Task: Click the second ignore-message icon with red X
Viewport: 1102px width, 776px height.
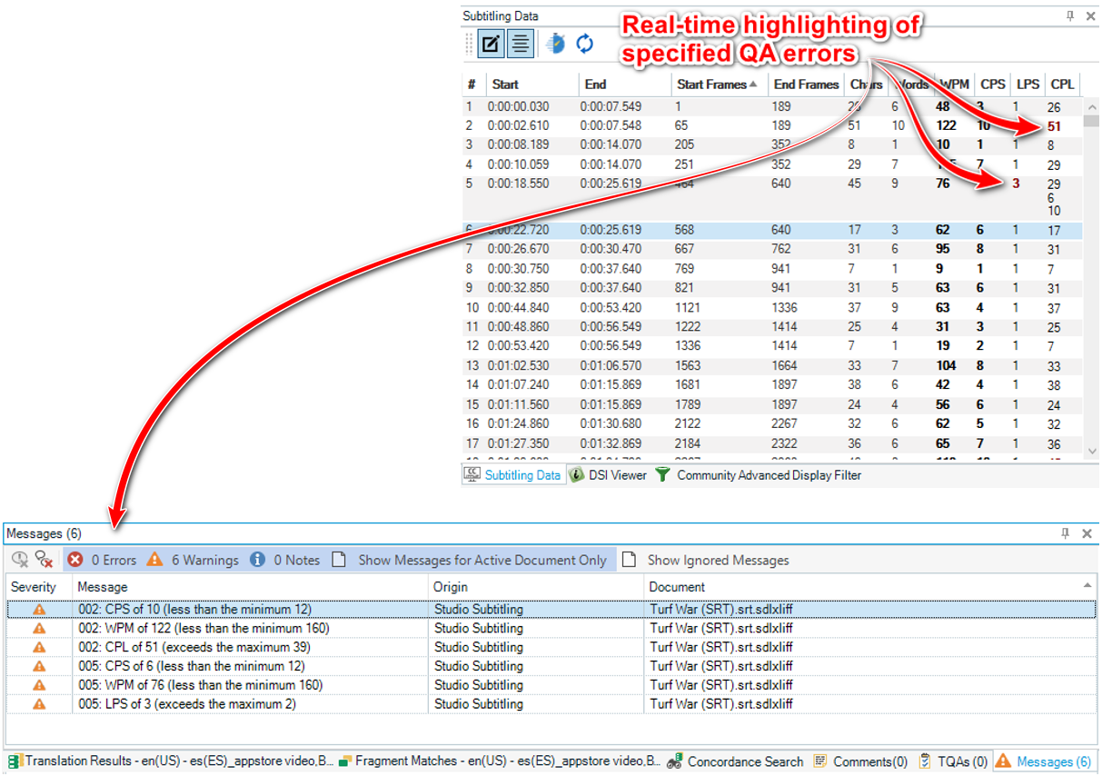Action: coord(44,560)
